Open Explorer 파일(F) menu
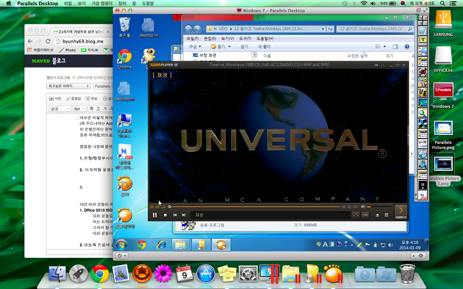Screen dimensions: 463x289 click(193, 39)
